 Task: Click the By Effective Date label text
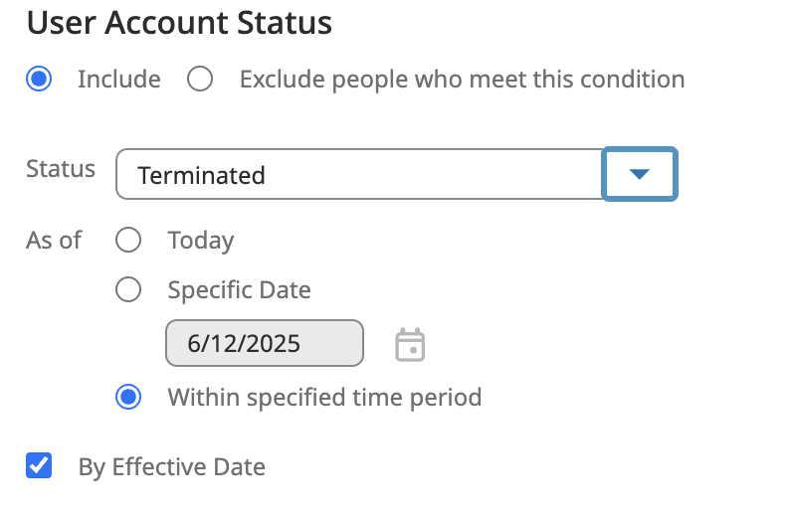[172, 466]
